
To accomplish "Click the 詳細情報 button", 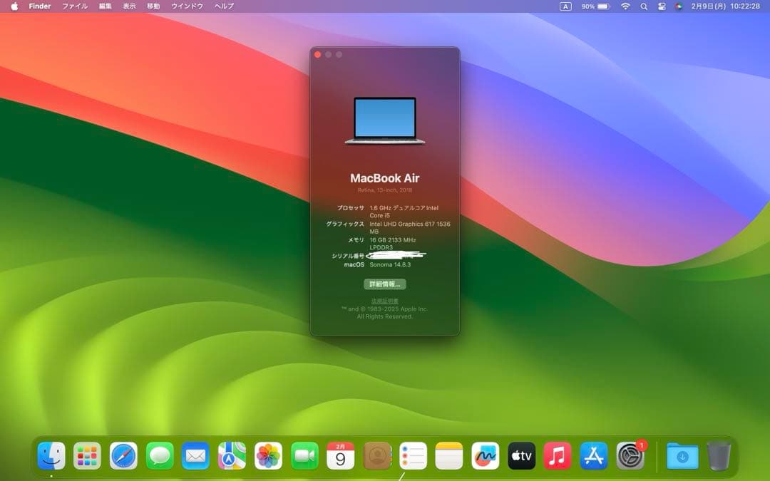I will (385, 284).
